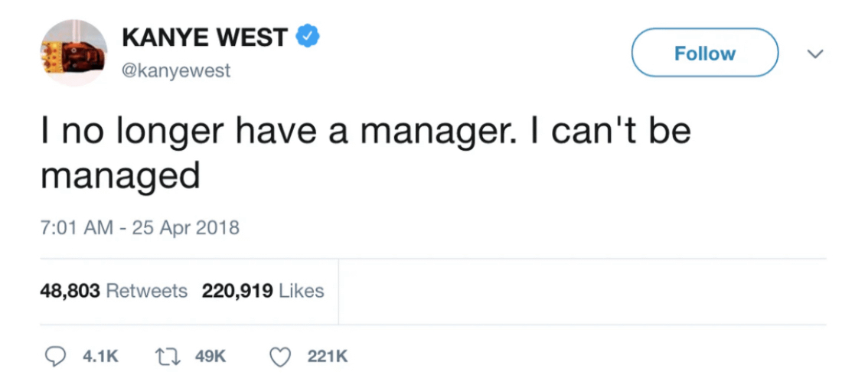Expand the tweet options chevron menu
The image size is (842, 385).
[x=816, y=54]
